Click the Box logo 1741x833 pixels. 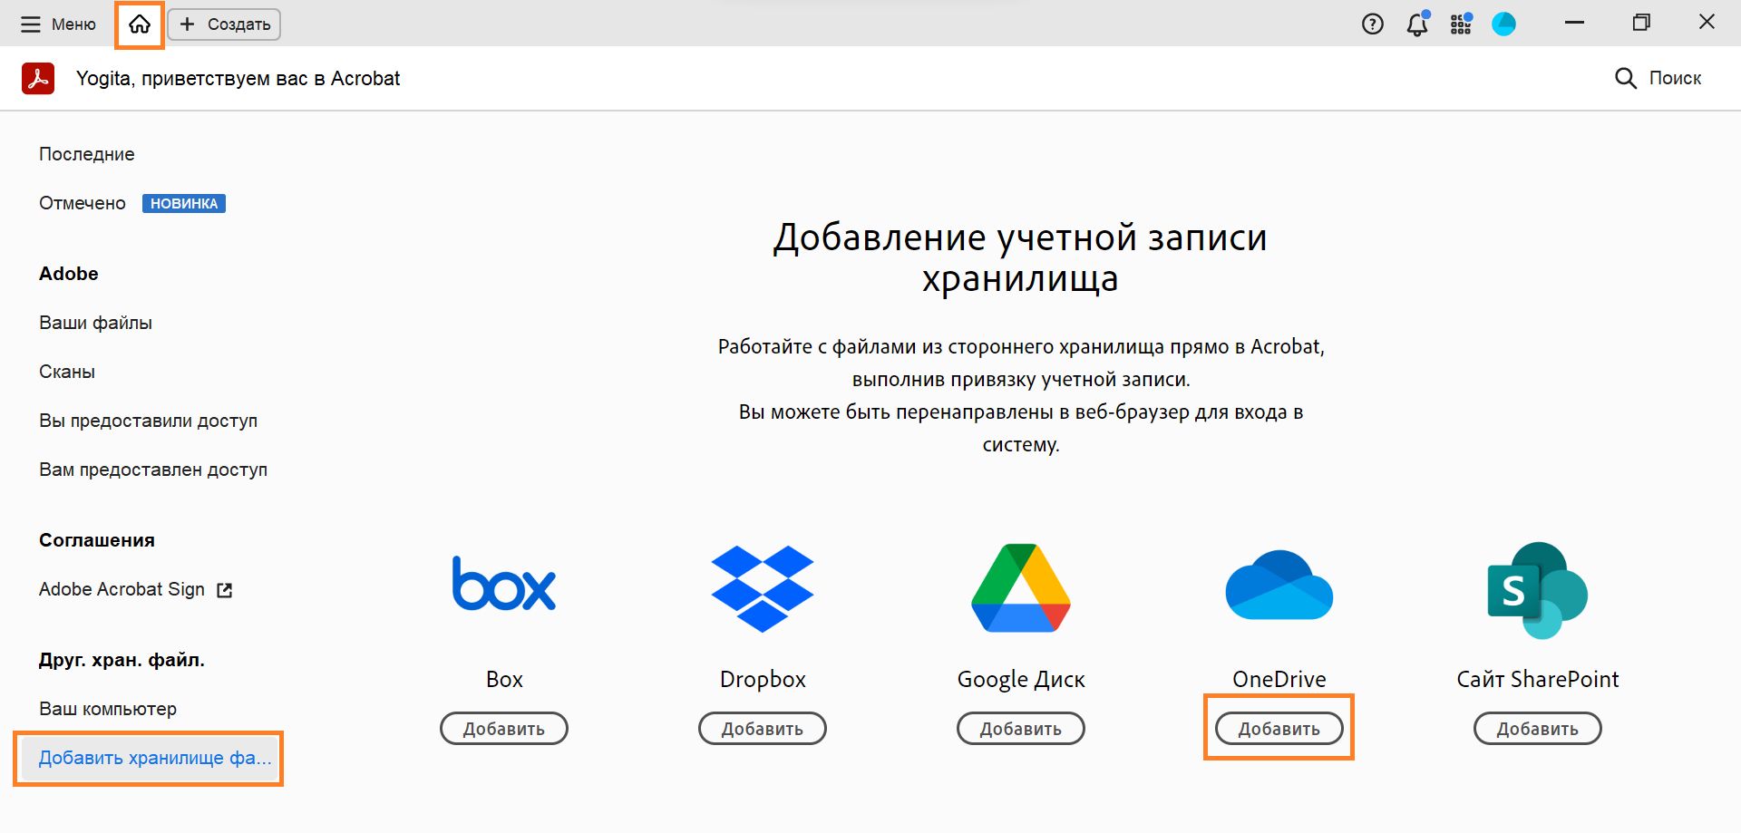(504, 585)
